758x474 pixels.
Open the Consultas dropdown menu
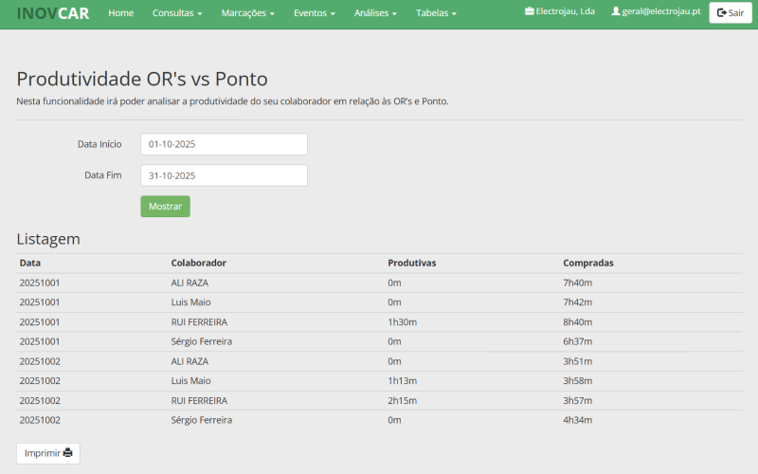point(177,13)
